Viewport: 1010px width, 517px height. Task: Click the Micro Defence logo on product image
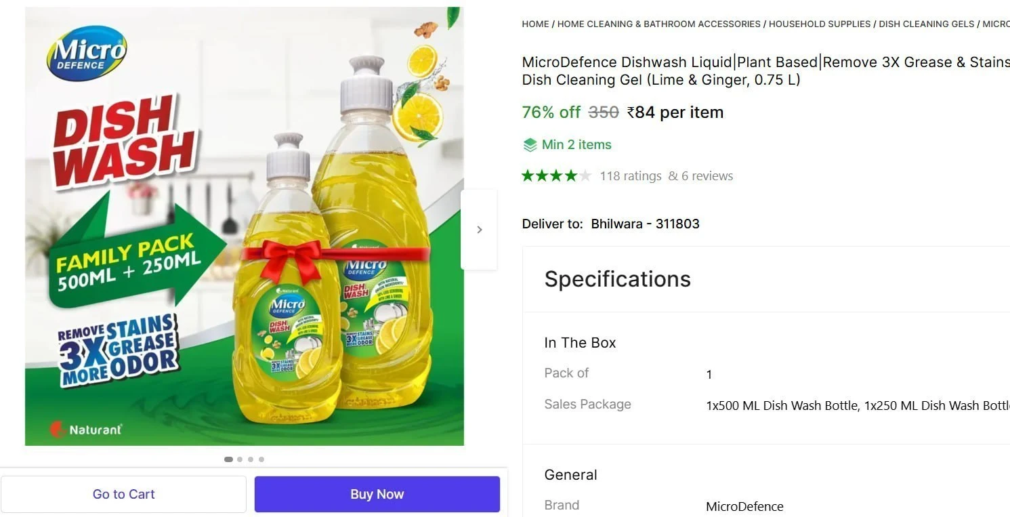(x=87, y=54)
